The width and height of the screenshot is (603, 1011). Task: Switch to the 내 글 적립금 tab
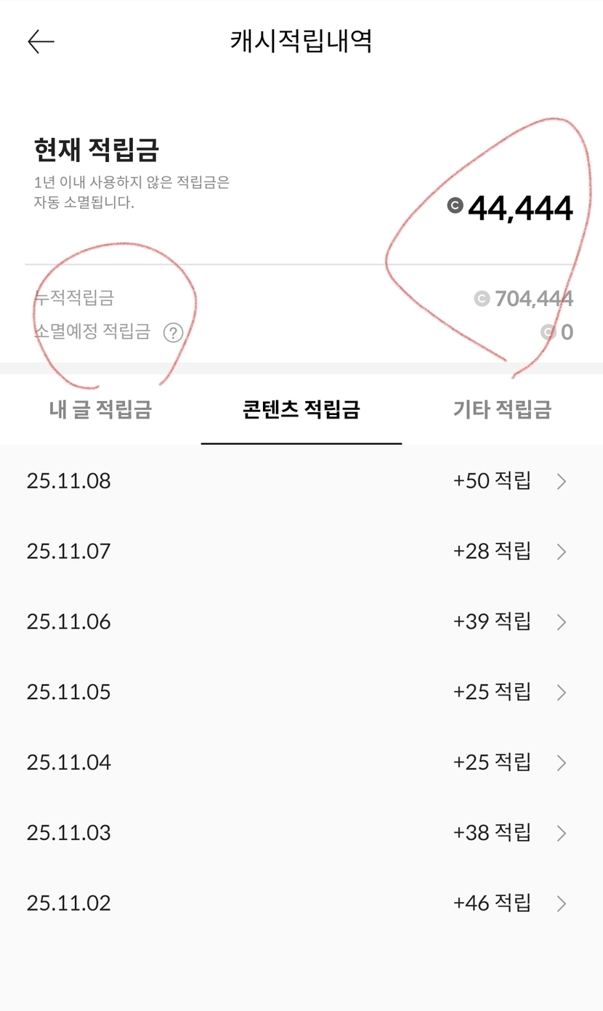click(100, 409)
